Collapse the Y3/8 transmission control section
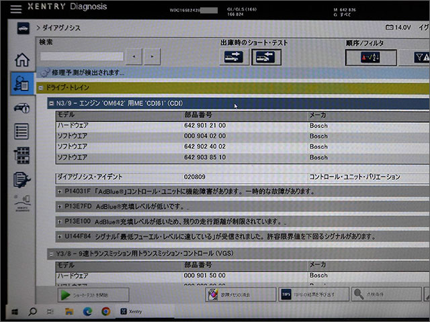 [51, 254]
